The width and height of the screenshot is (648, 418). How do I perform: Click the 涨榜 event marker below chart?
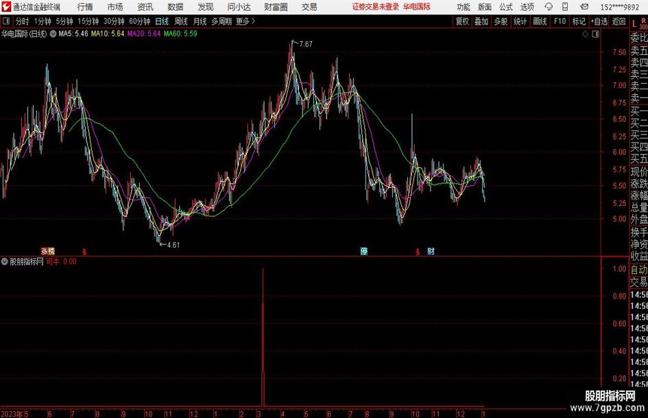[x=47, y=251]
